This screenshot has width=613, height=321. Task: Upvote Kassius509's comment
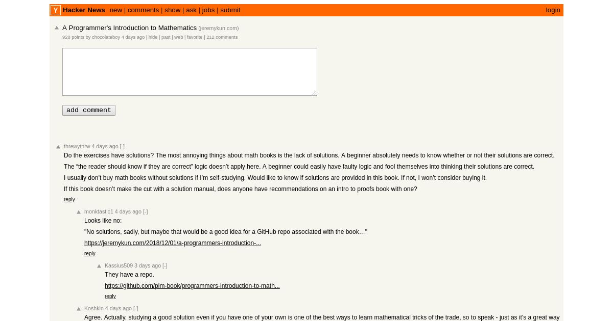tap(99, 266)
